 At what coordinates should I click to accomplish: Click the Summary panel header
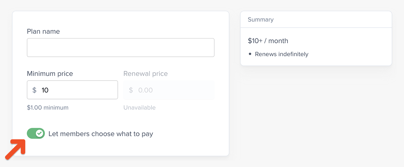[261, 20]
